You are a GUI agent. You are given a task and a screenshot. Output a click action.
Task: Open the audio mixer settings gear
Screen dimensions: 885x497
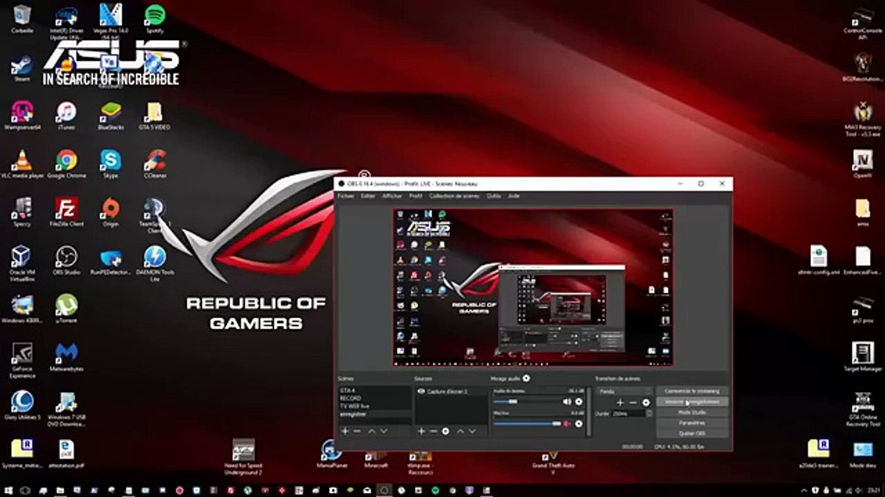click(x=526, y=378)
